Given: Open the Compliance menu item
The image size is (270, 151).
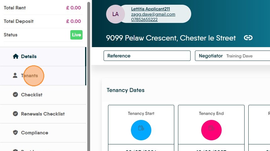Looking at the screenshot, I should click(35, 133).
